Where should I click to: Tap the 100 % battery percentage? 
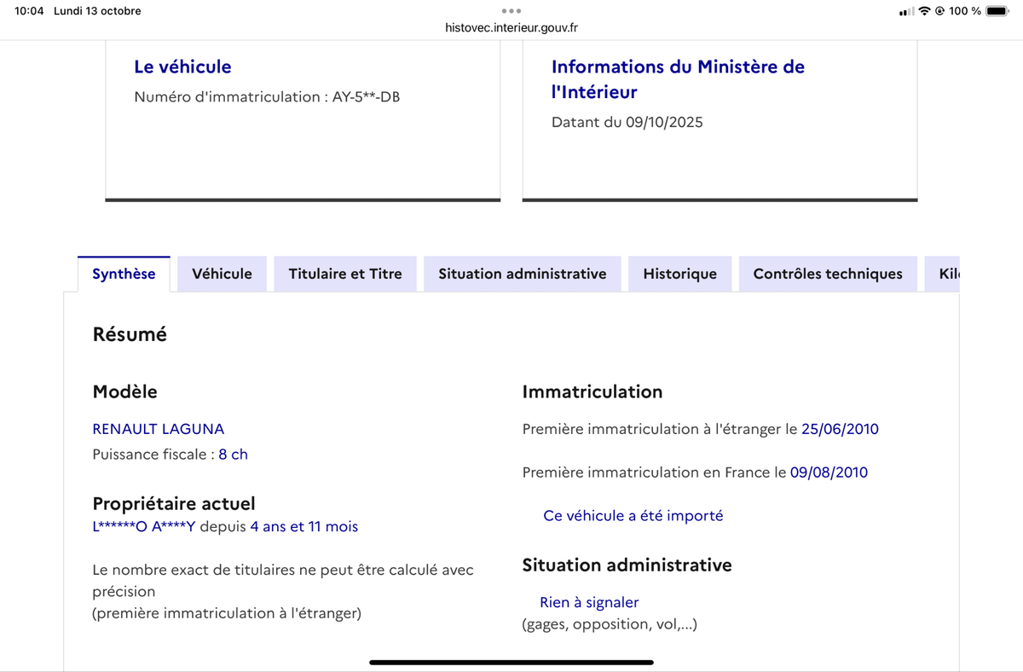pos(965,11)
